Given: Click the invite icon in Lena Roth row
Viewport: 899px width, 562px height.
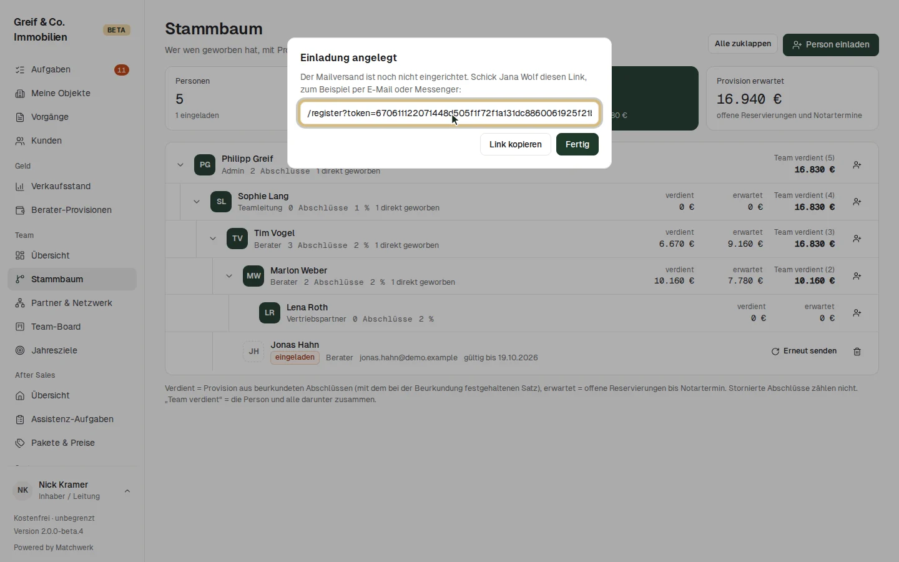Looking at the screenshot, I should coord(857,313).
